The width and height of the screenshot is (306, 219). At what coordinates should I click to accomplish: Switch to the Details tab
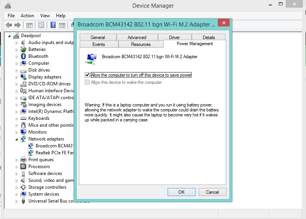tap(209, 38)
